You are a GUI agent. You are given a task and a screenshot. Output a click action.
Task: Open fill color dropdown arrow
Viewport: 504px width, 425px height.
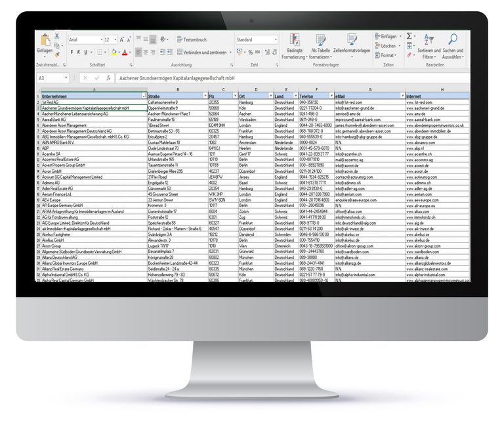(x=119, y=52)
